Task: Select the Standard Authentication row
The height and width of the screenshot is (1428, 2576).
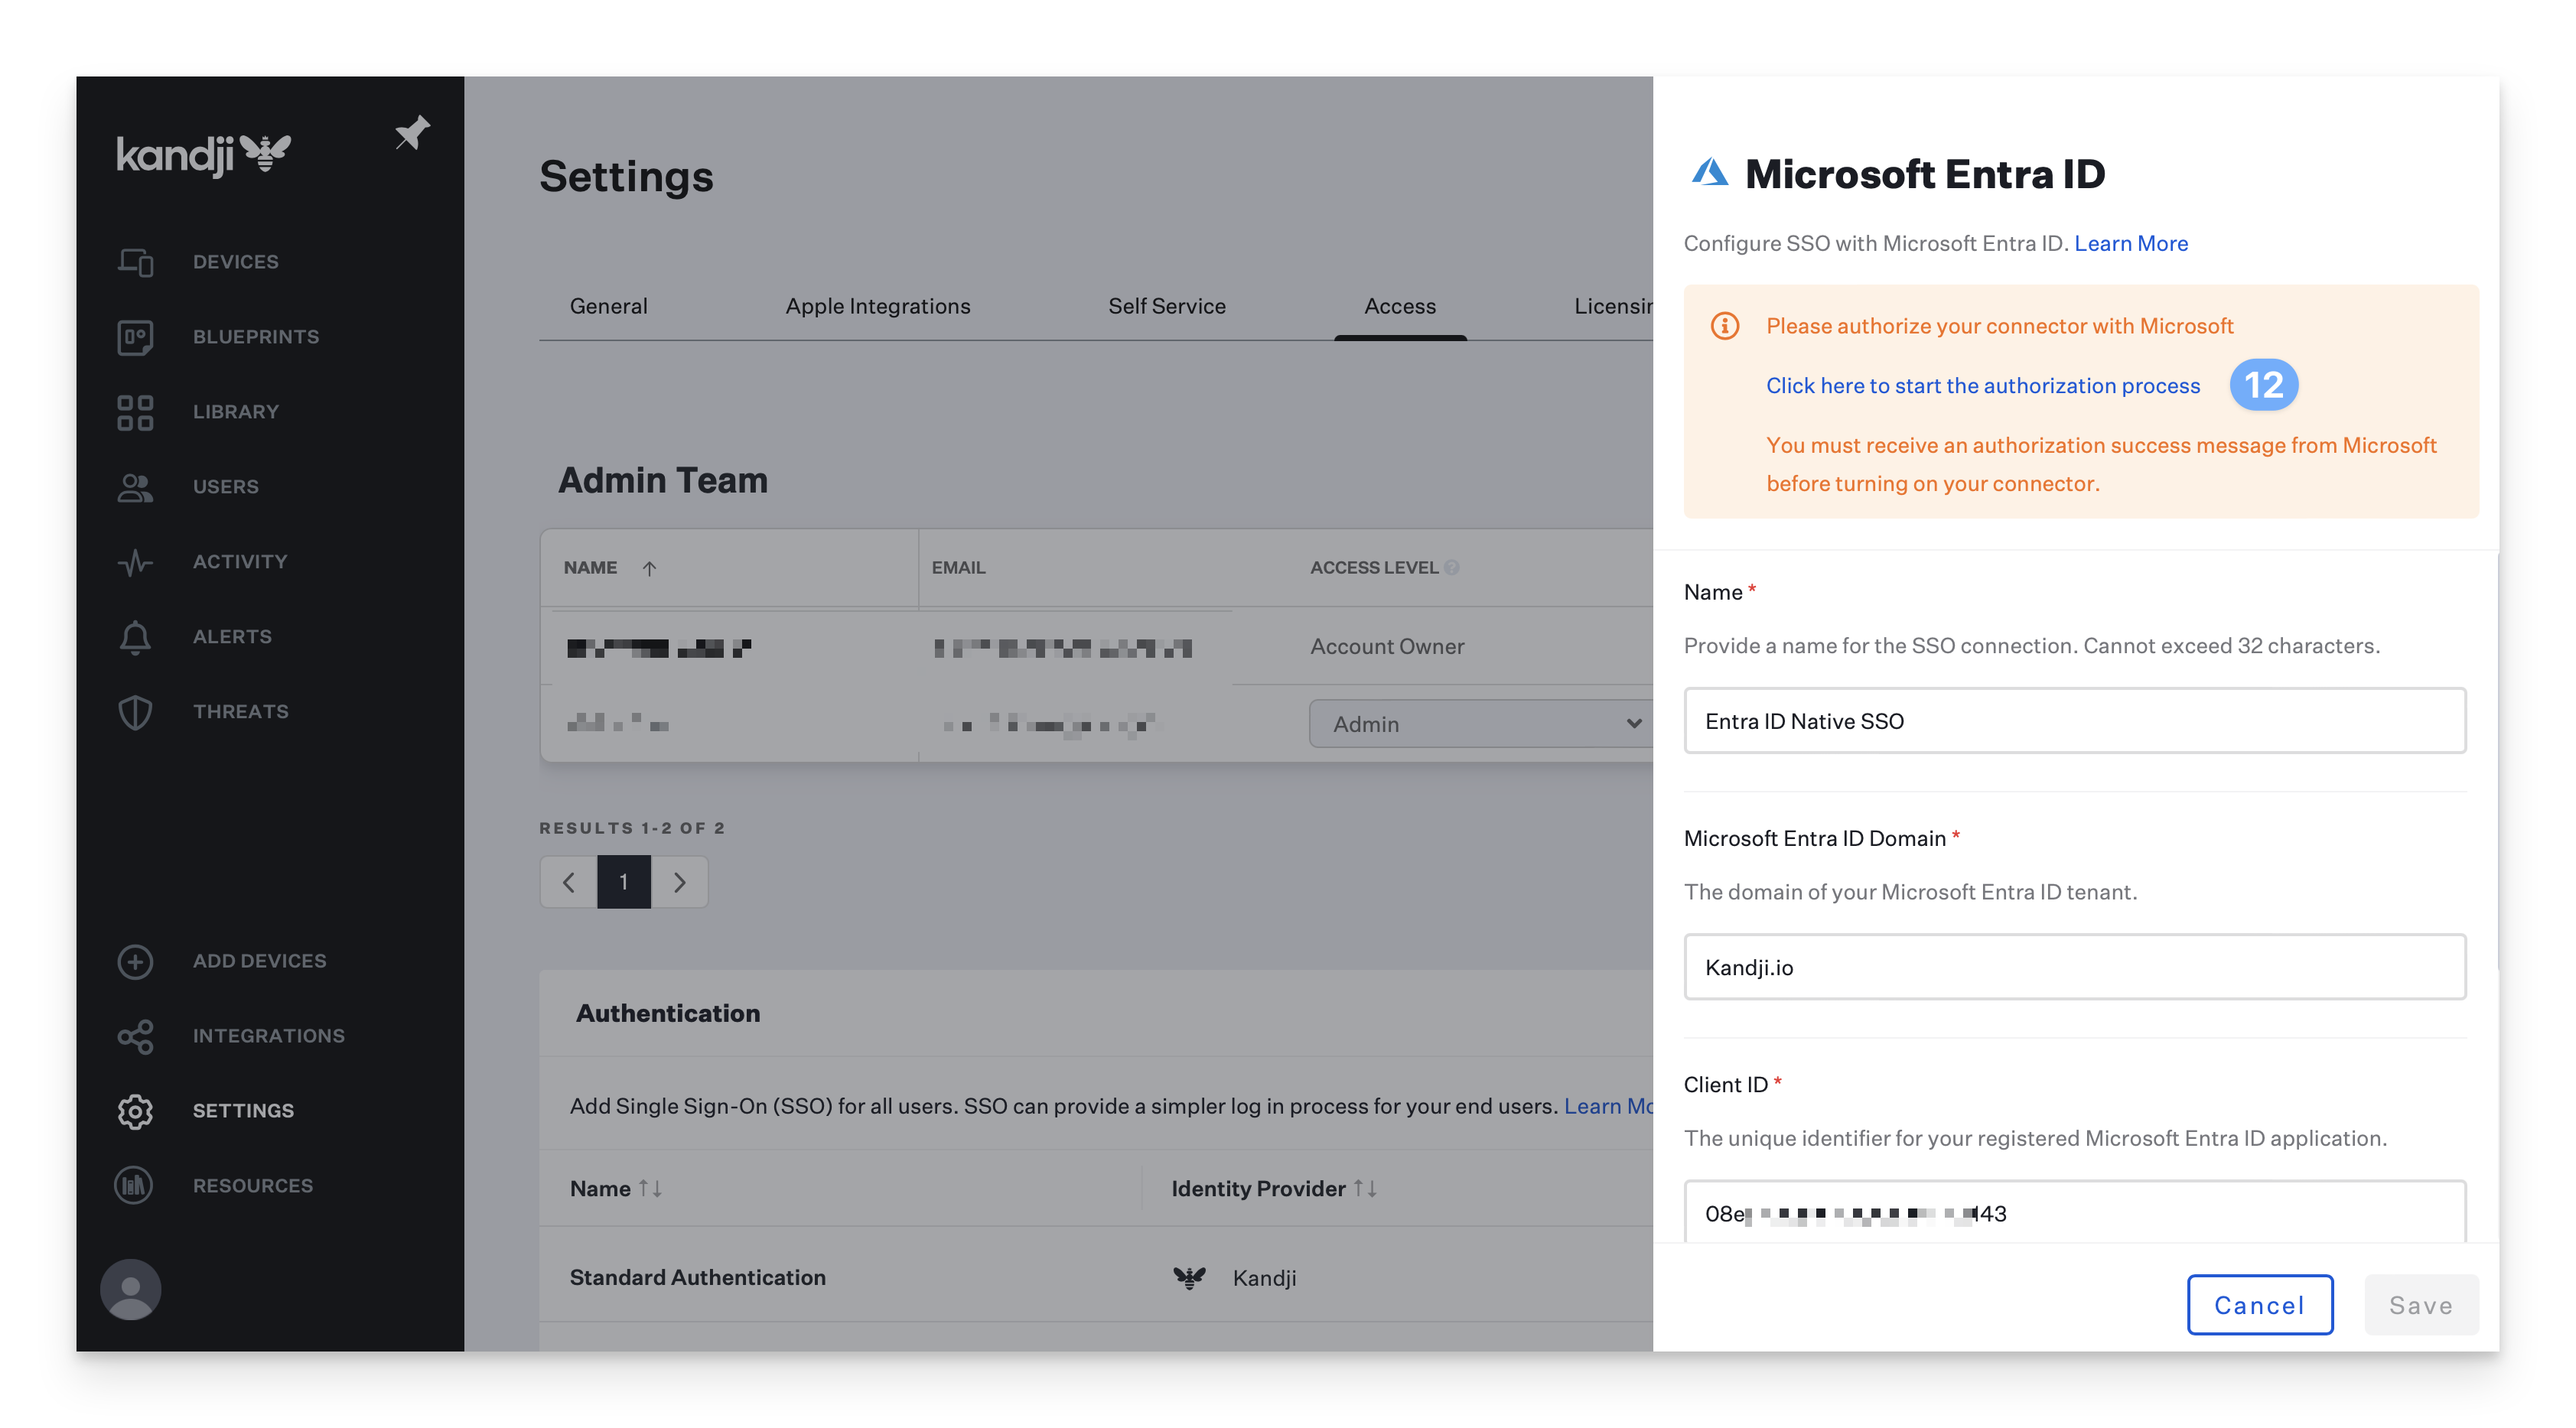Action: (x=1096, y=1278)
